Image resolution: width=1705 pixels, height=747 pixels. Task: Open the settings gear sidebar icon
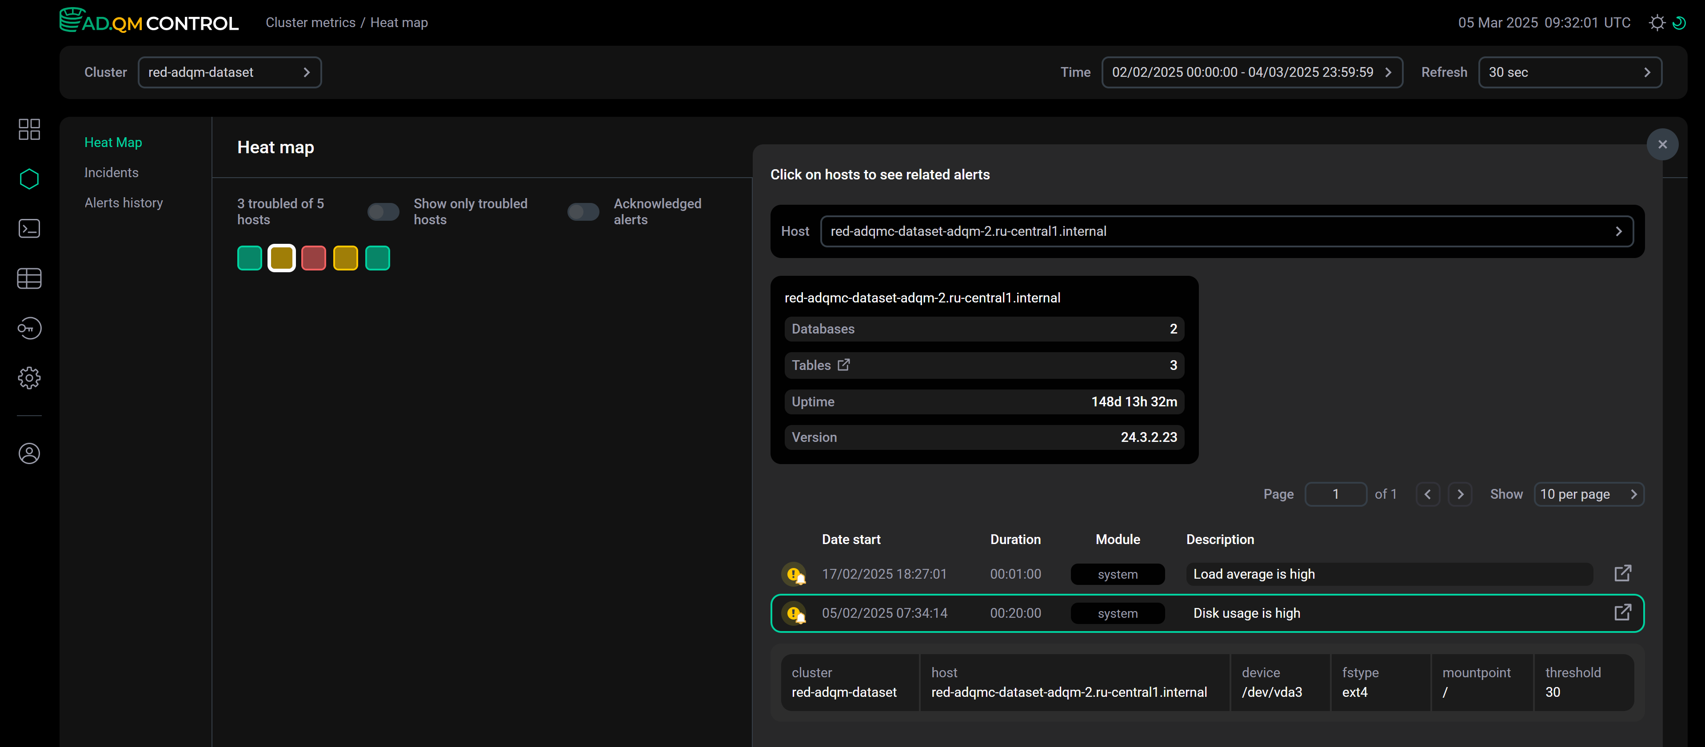point(29,378)
